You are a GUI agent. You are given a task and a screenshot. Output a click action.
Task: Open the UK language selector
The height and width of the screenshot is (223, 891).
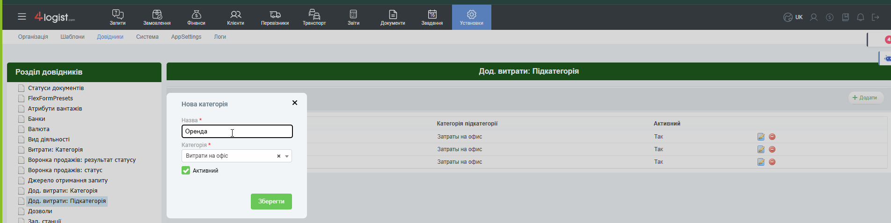pyautogui.click(x=793, y=17)
